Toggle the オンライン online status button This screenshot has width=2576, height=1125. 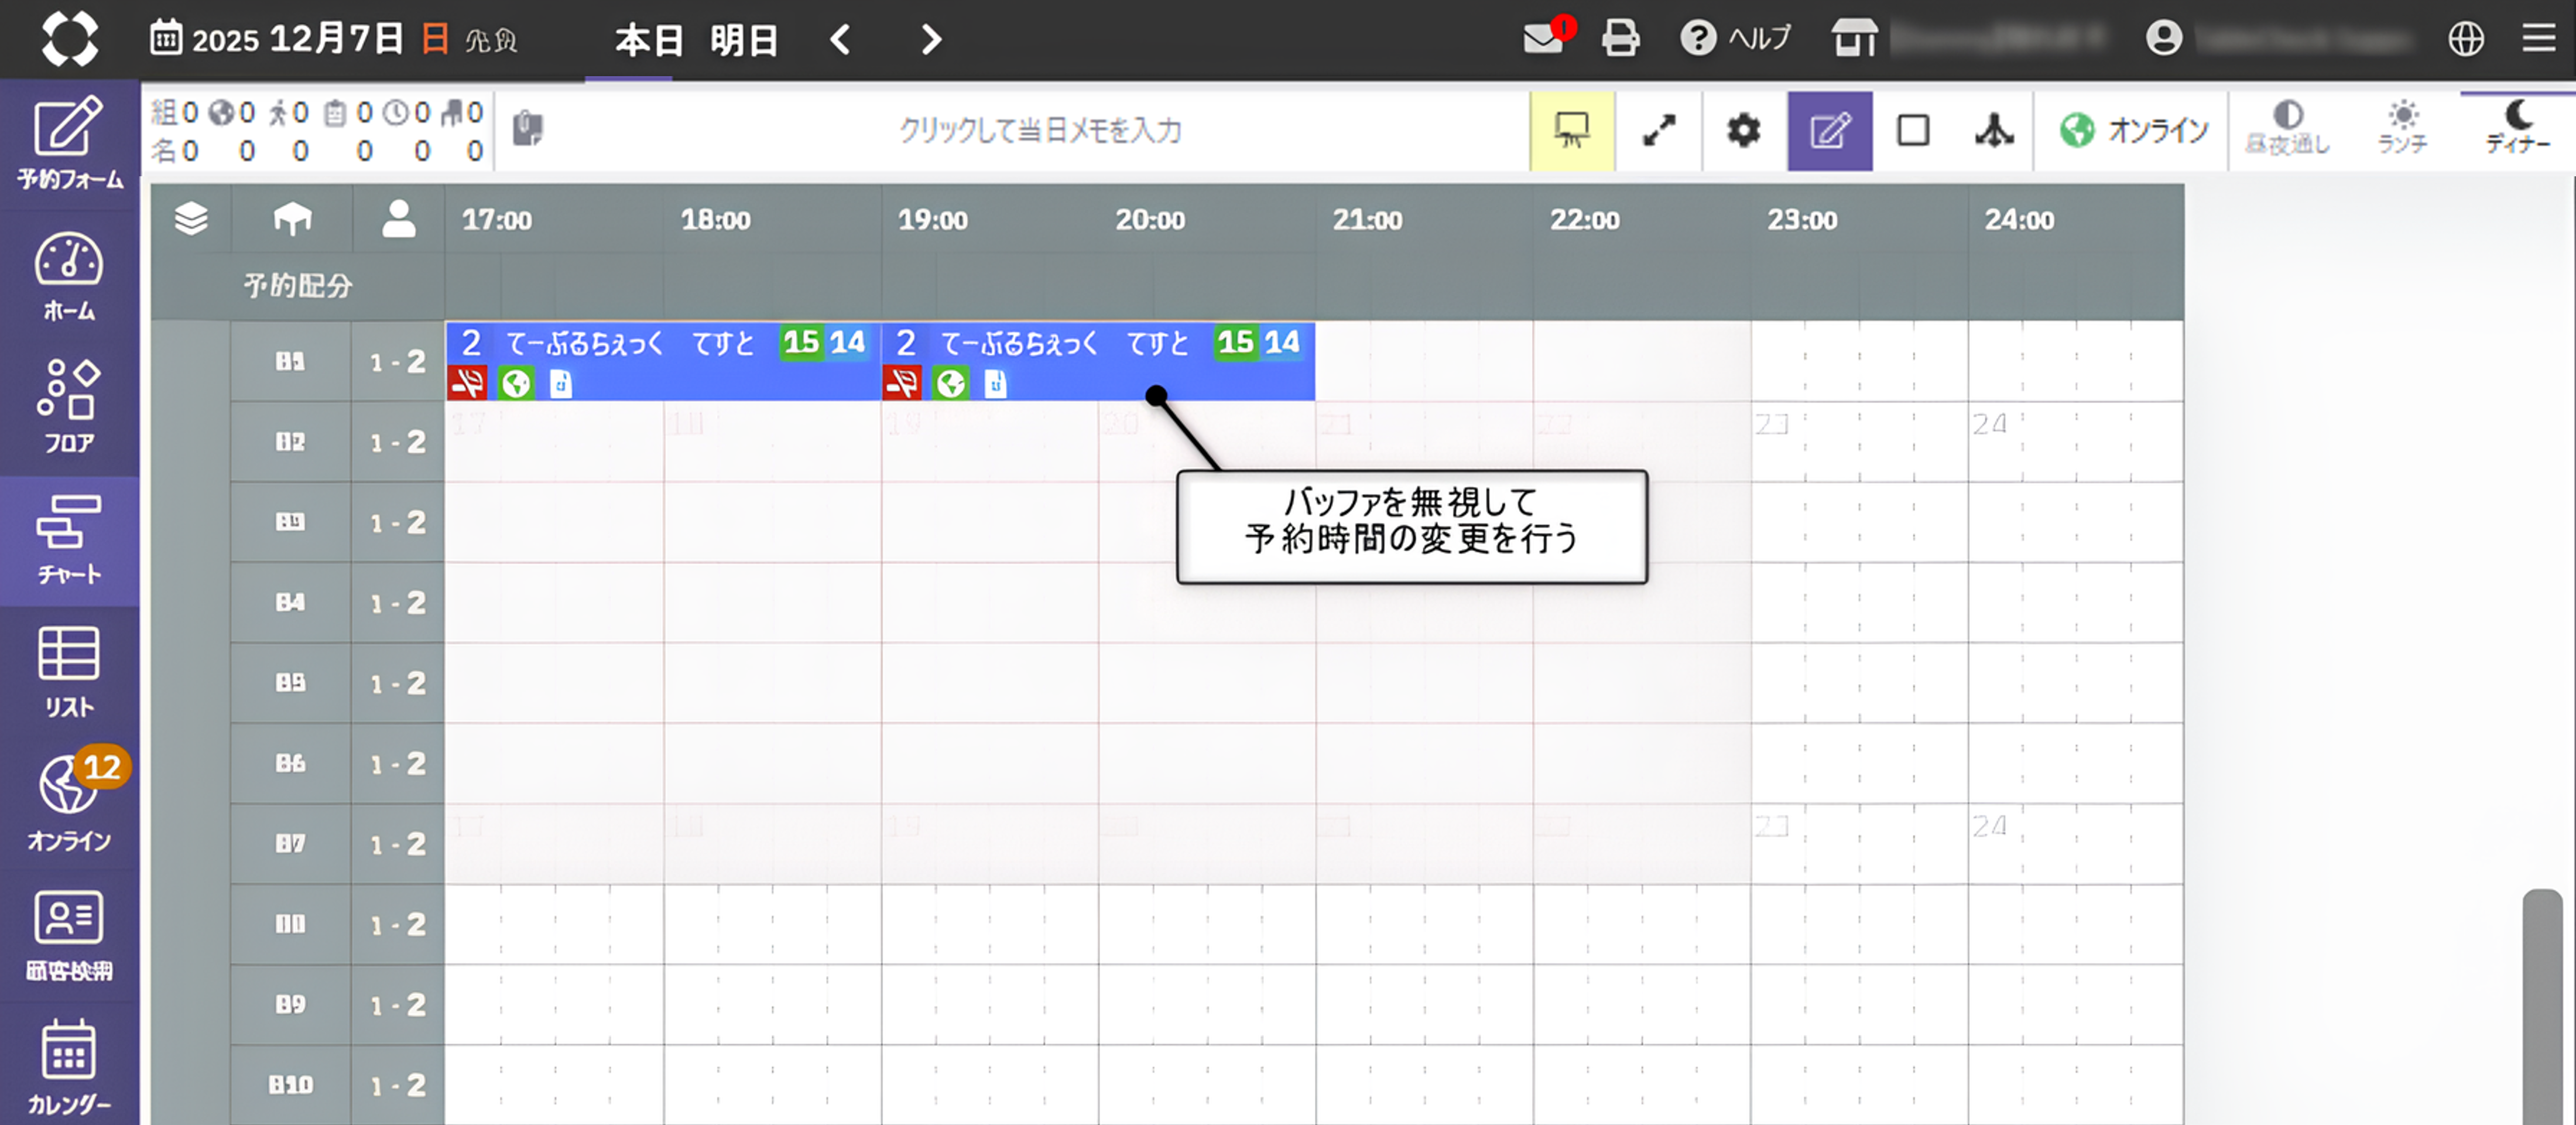click(x=2133, y=130)
